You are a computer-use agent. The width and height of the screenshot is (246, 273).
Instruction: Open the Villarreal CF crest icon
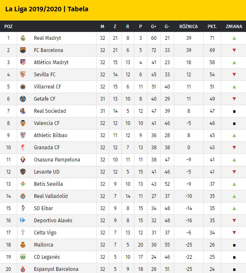coord(23,86)
